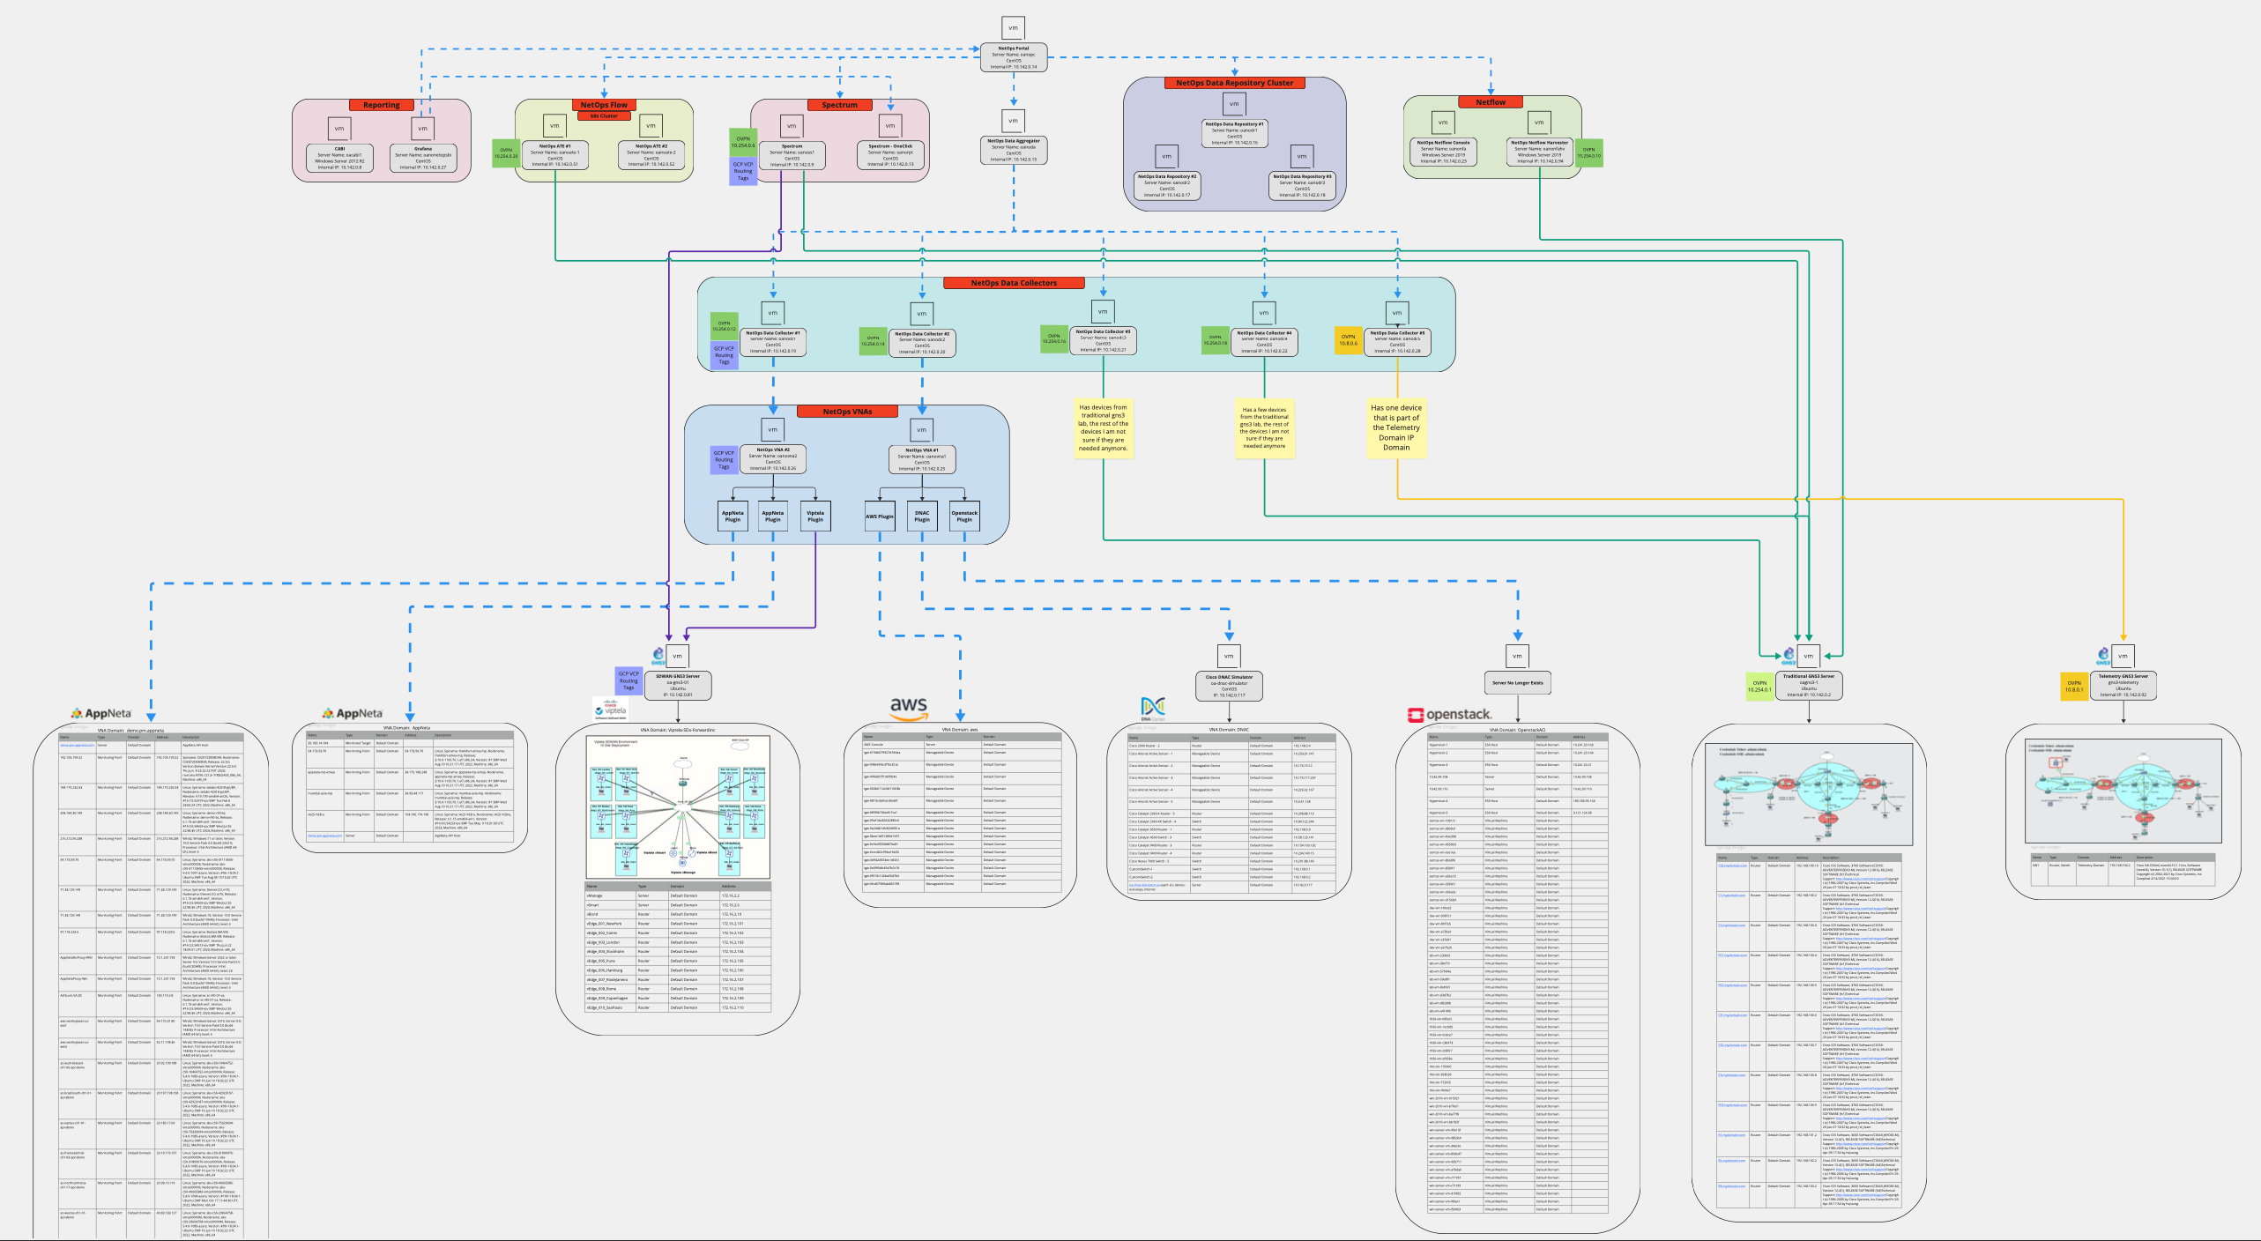Select the DNAC Plugin box
The width and height of the screenshot is (2261, 1241).
coord(922,516)
